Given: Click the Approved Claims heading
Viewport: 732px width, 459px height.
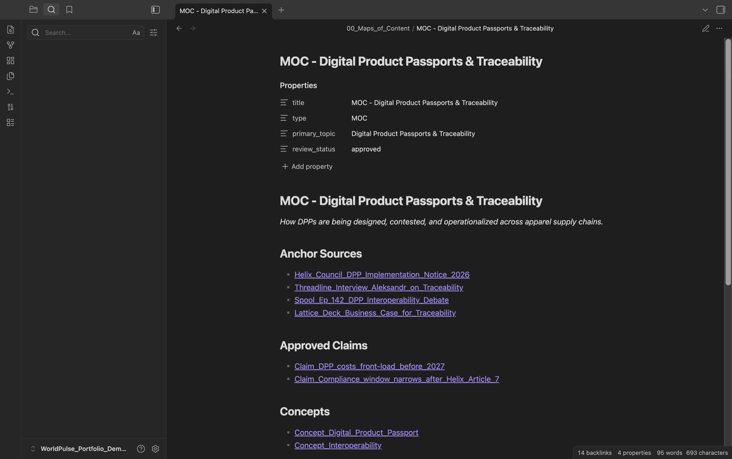Looking at the screenshot, I should (x=323, y=345).
